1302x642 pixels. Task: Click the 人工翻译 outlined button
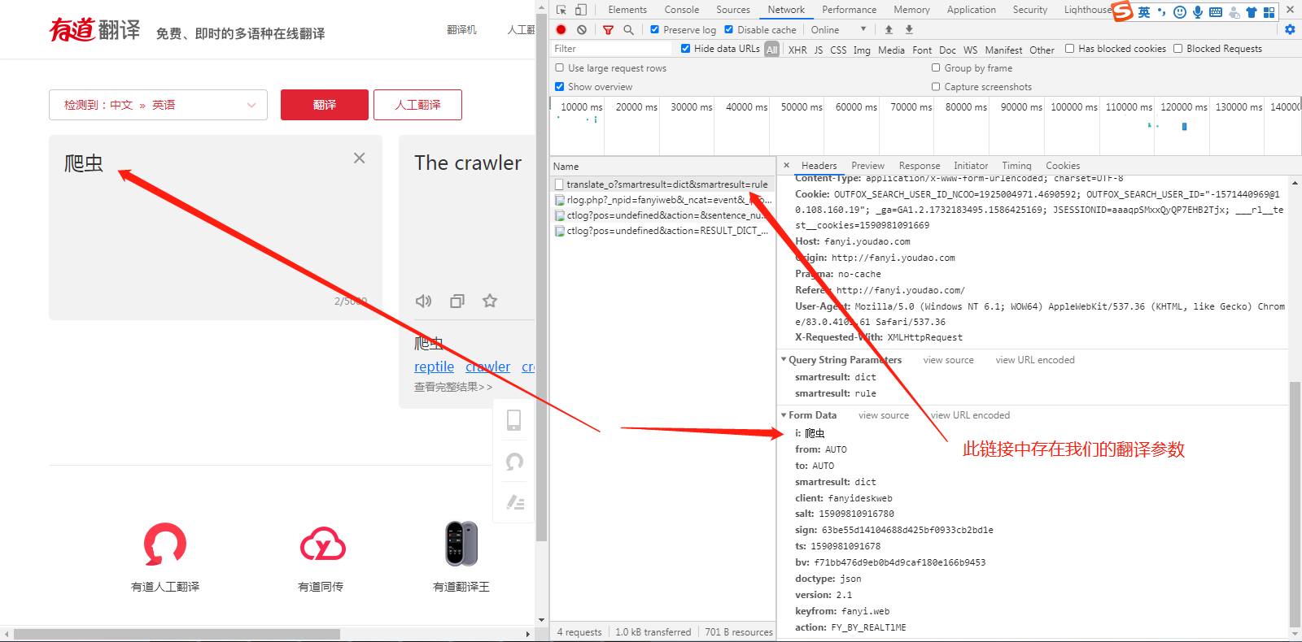(x=417, y=105)
